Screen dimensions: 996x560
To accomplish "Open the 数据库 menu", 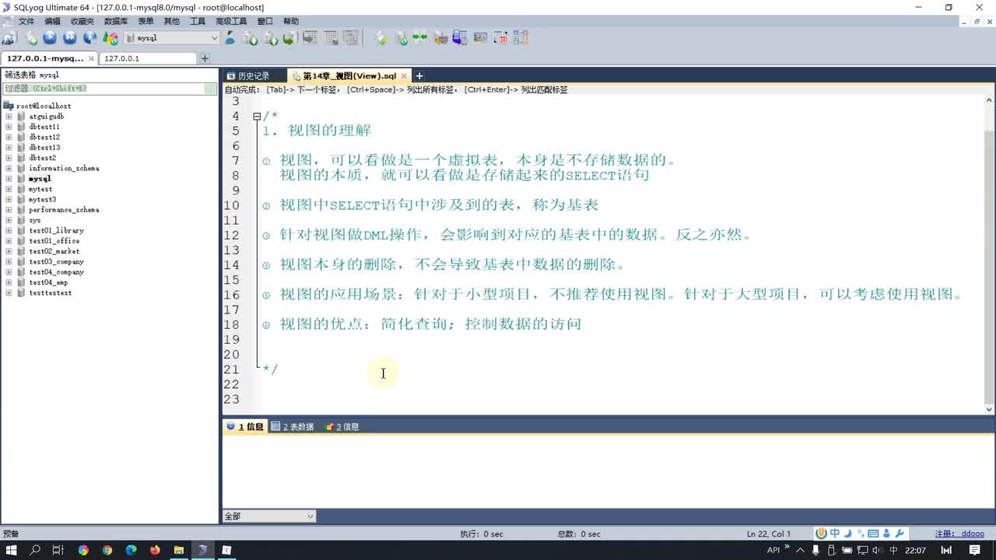I will point(116,21).
